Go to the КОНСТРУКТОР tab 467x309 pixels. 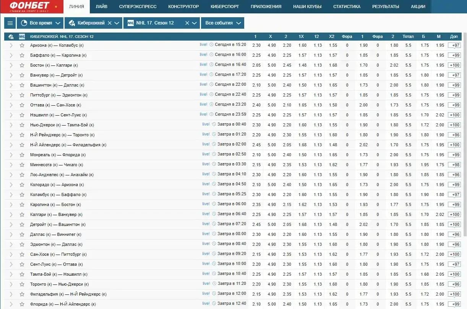(183, 7)
